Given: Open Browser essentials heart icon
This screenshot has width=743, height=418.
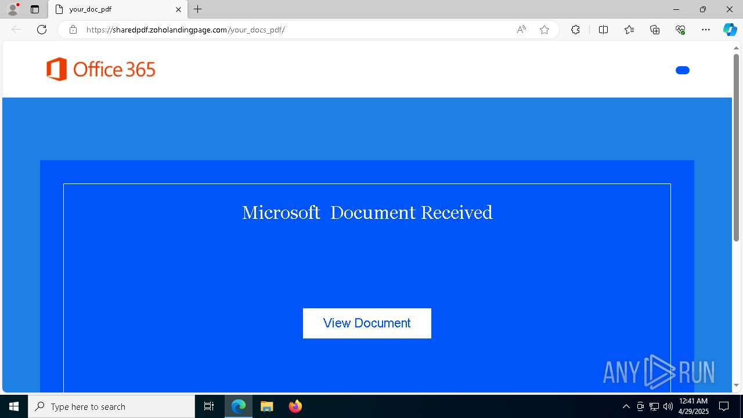Looking at the screenshot, I should (680, 30).
